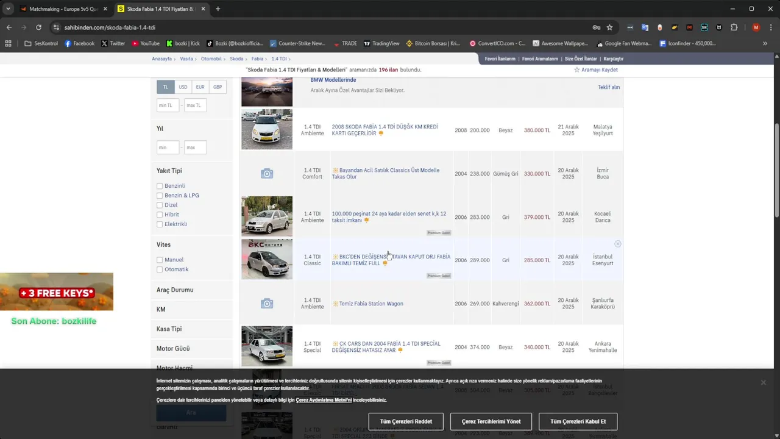The image size is (780, 439).
Task: Click Tüm Çerezleri Reddet button
Action: click(406, 421)
